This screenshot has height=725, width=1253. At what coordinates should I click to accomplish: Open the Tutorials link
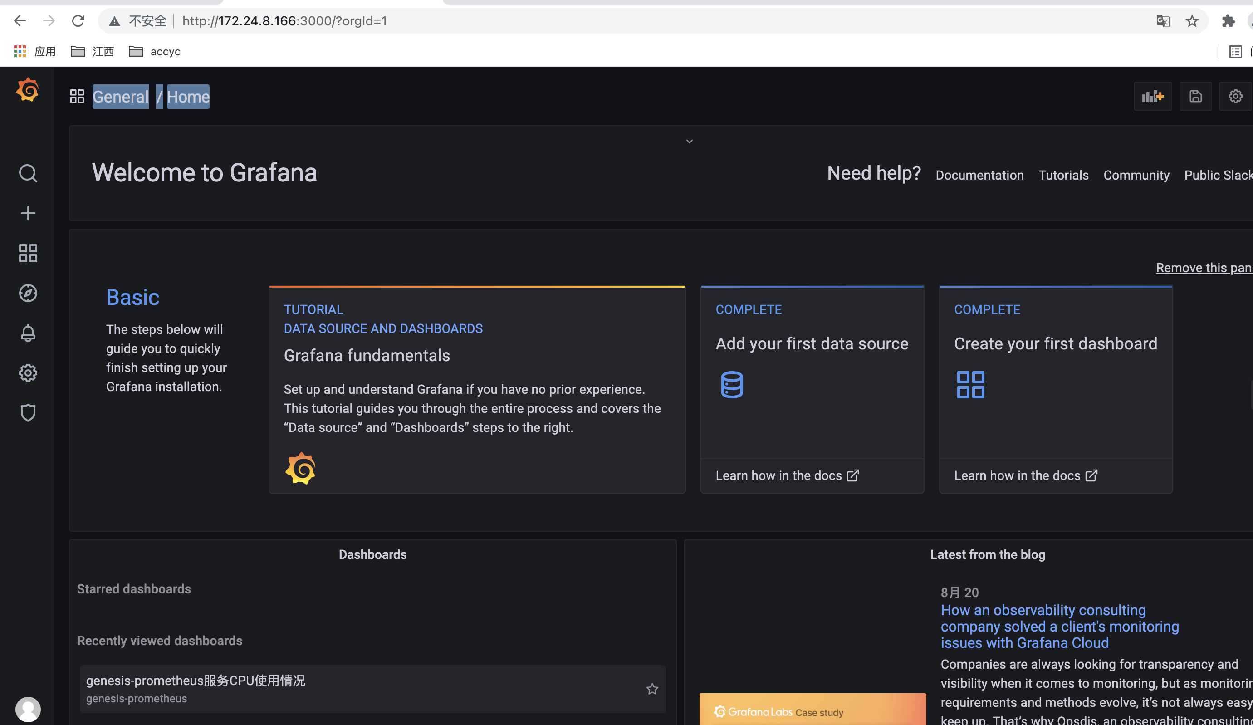click(x=1063, y=175)
